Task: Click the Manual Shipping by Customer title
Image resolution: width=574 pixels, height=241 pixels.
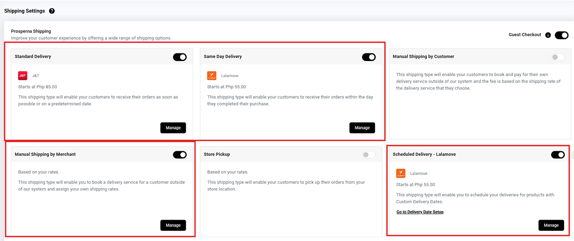Action: (423, 57)
